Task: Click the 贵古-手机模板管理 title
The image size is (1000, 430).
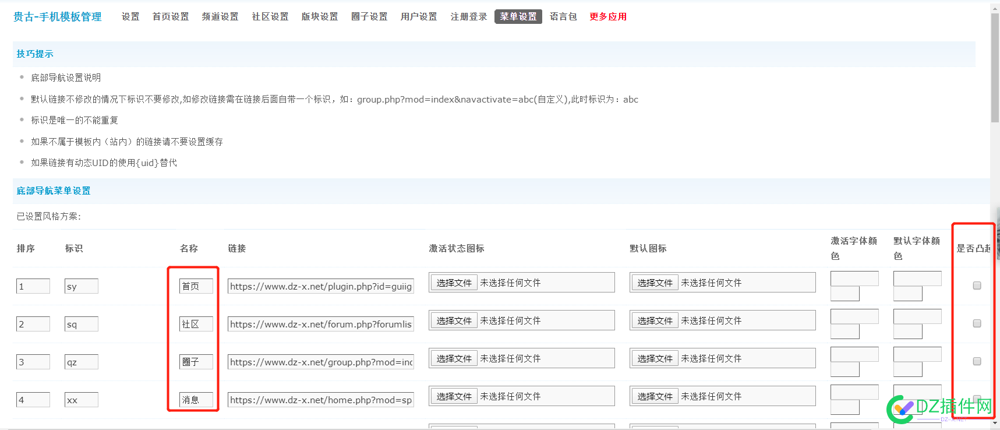Action: [x=58, y=17]
